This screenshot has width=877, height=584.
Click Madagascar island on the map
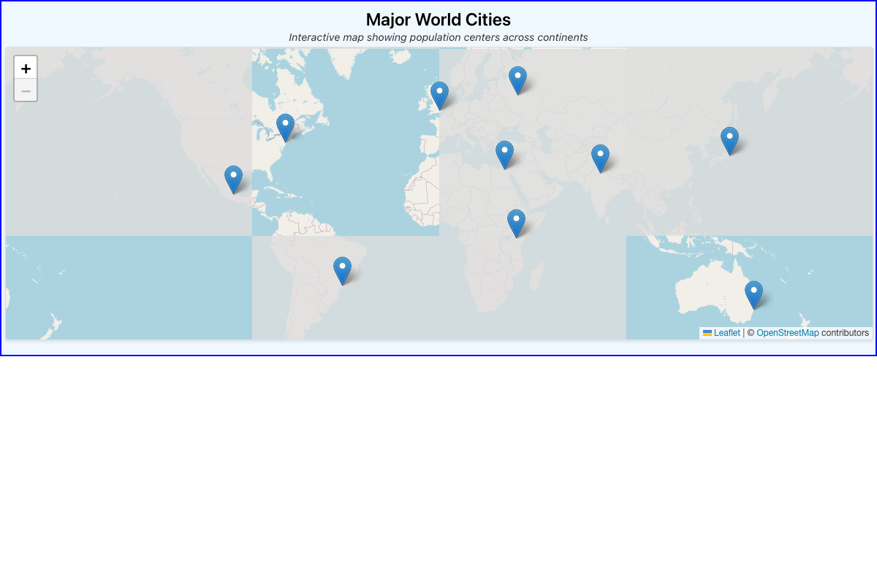[x=536, y=277]
